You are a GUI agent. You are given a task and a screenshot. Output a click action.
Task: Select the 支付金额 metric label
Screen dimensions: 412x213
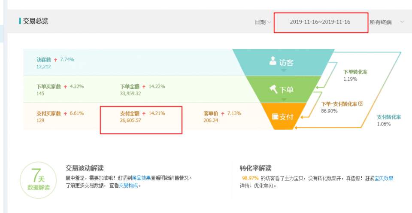coord(130,114)
